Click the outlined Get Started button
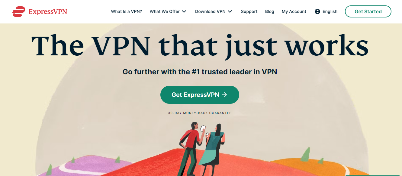The image size is (402, 176). pos(368,11)
